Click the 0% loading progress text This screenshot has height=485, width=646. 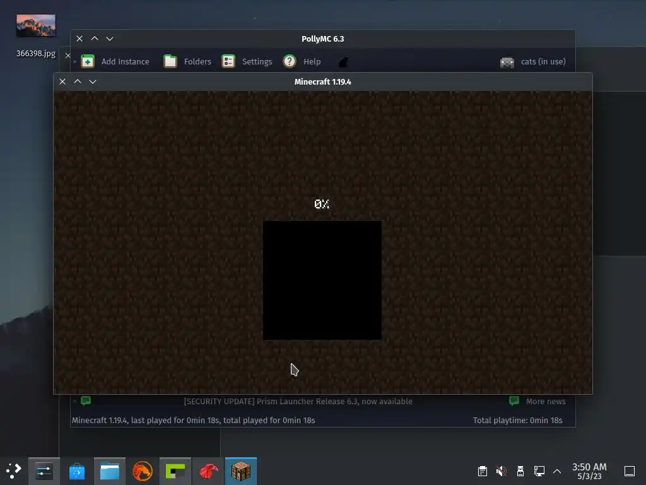pos(322,204)
